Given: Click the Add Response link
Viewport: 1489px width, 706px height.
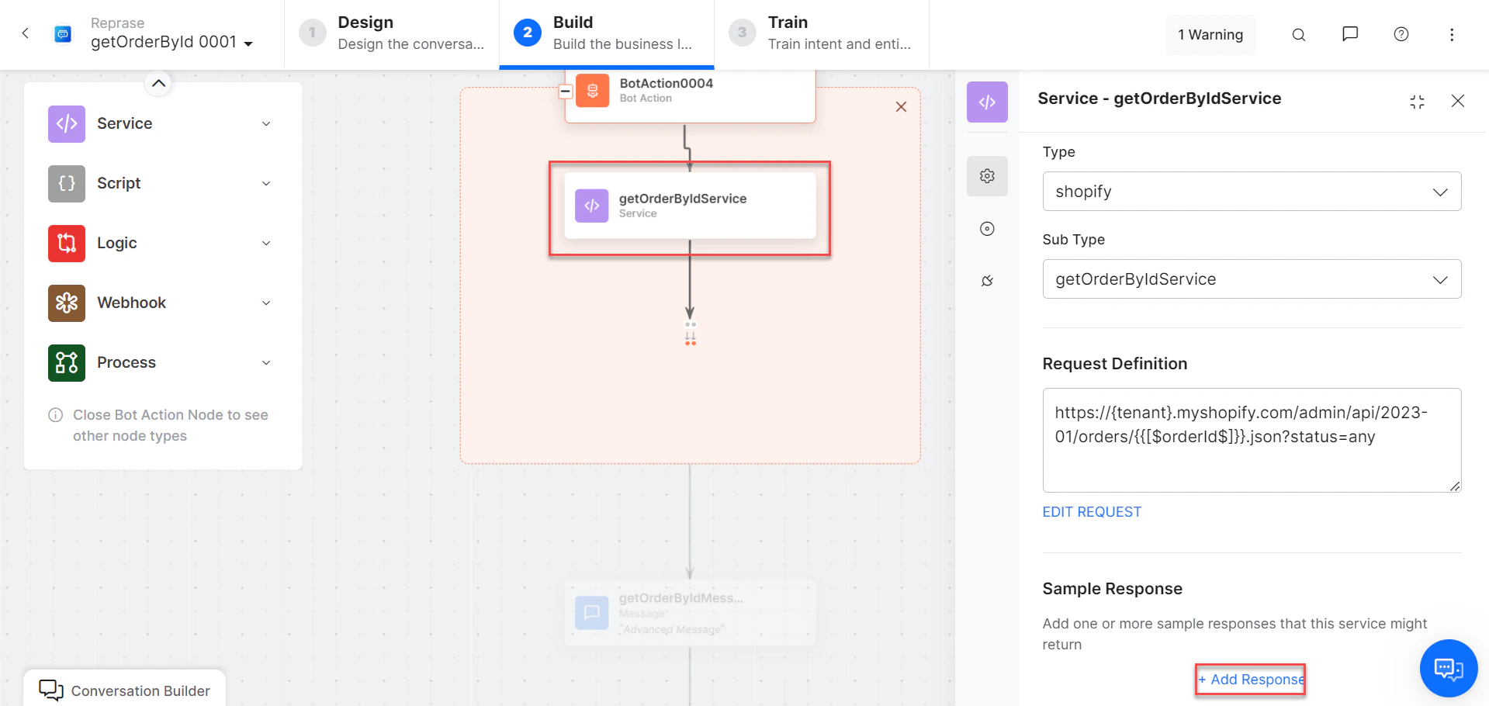Looking at the screenshot, I should tap(1250, 679).
